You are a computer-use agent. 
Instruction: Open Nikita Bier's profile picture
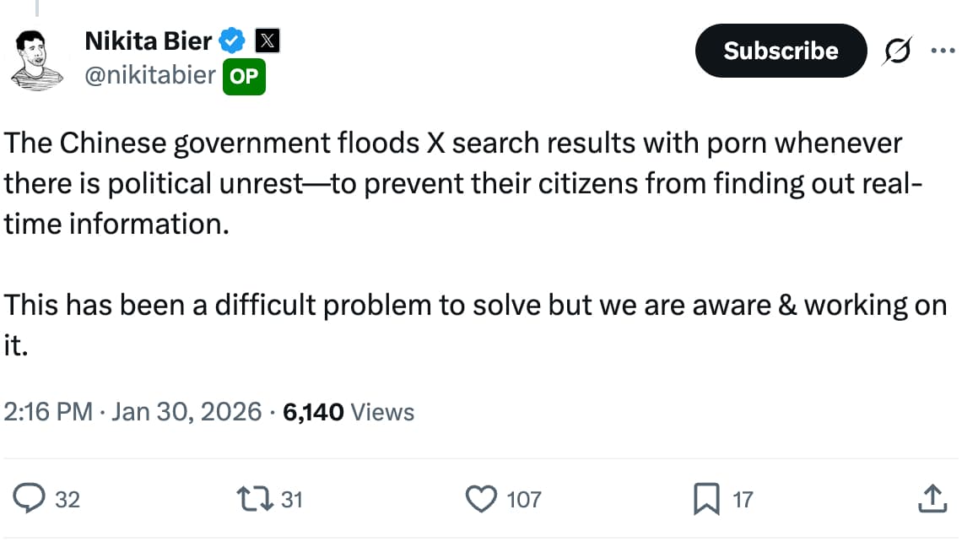coord(39,59)
